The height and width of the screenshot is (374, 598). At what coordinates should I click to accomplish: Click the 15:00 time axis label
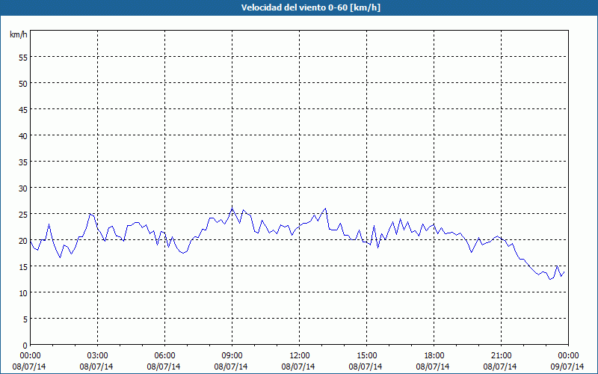tap(366, 356)
